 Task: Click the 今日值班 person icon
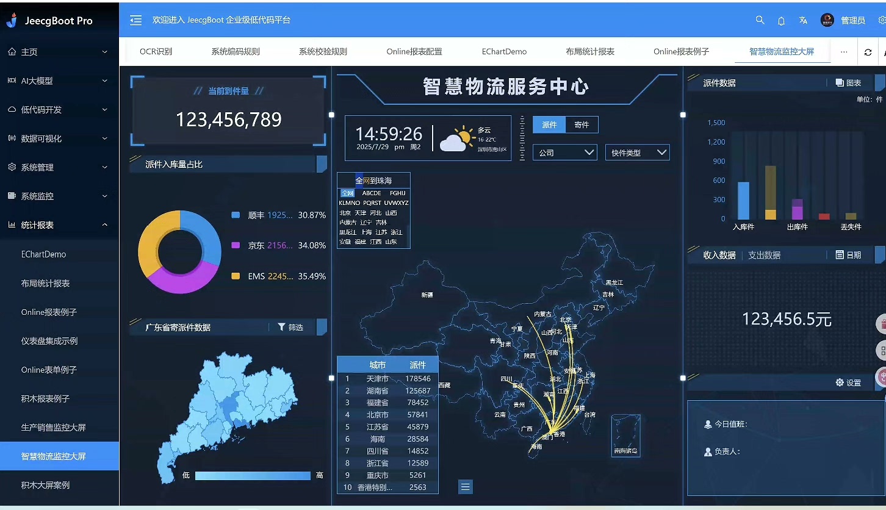tap(708, 424)
